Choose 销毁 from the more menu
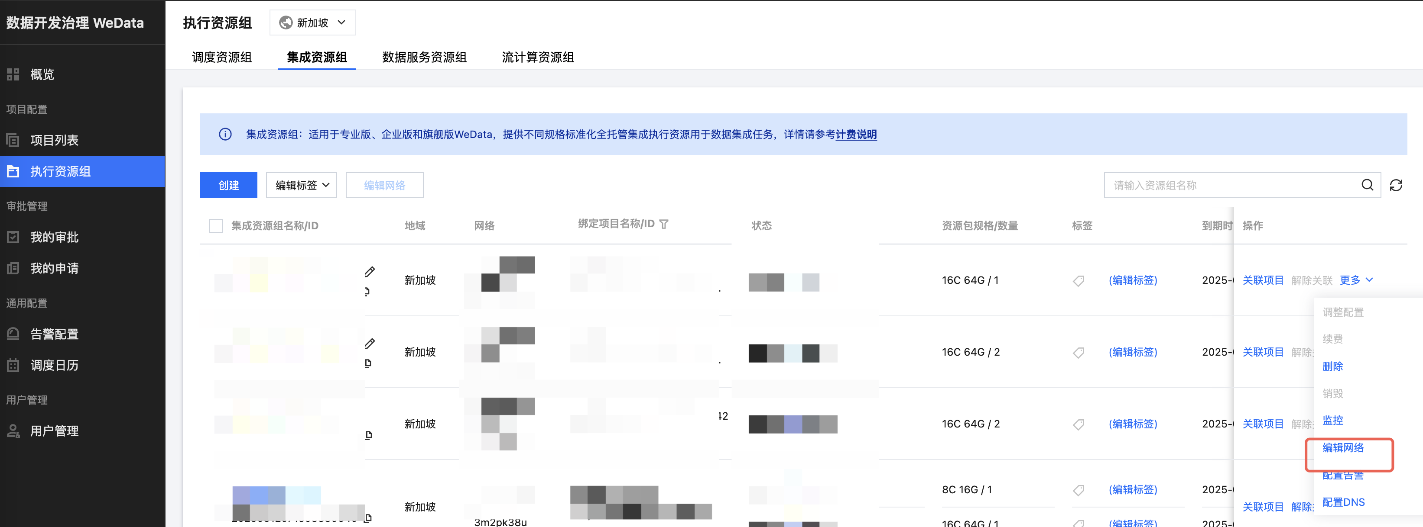 pyautogui.click(x=1332, y=393)
